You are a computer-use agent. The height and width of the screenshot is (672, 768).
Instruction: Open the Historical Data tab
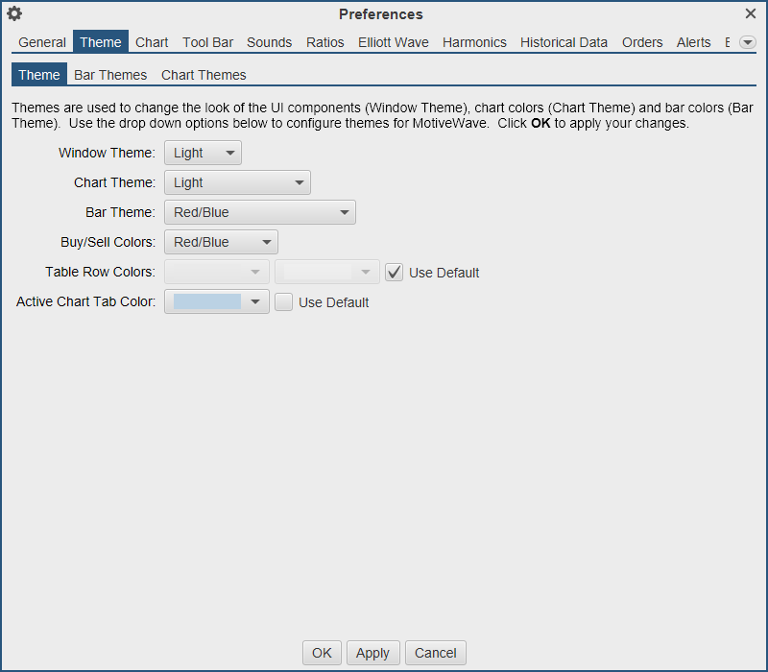(564, 42)
